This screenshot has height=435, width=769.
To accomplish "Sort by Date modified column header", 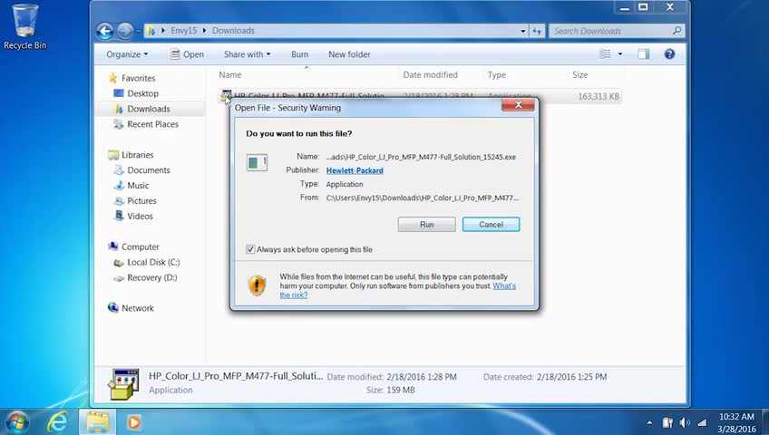I will [442, 75].
